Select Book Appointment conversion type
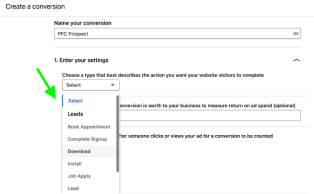This screenshot has width=314, height=194. click(89, 127)
